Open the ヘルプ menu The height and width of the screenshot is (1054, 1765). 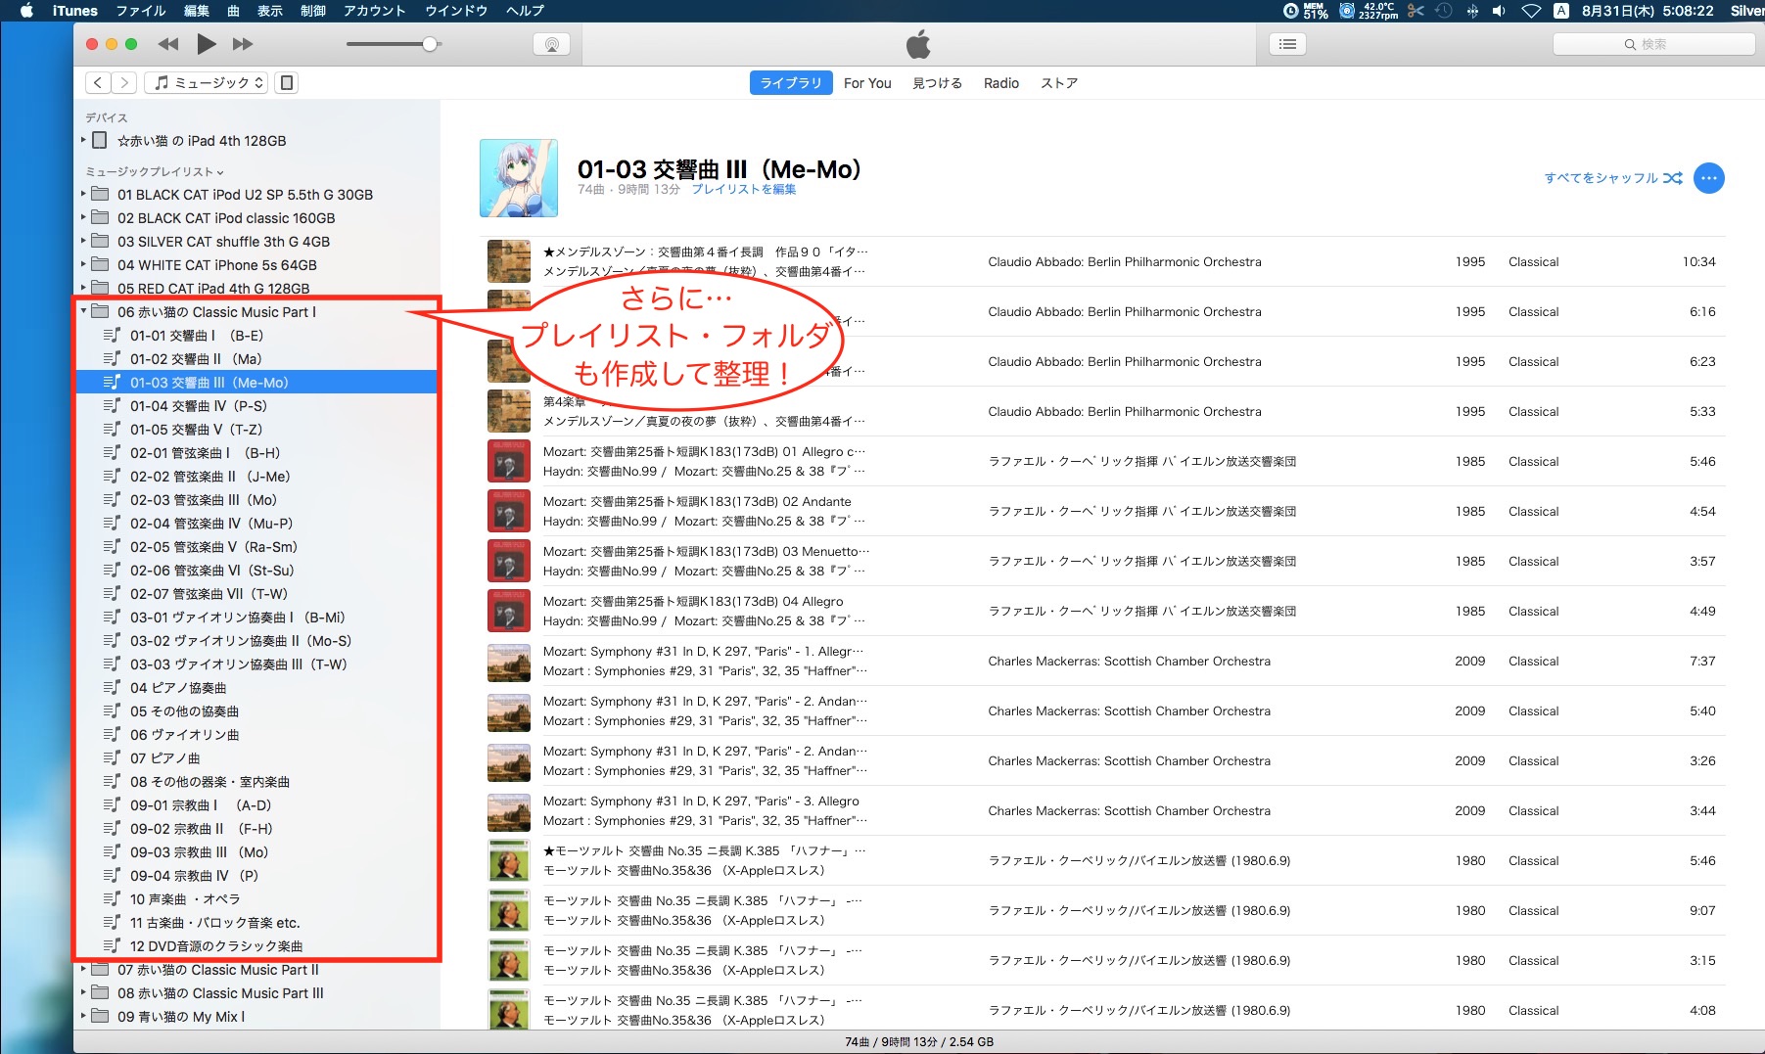coord(525,11)
